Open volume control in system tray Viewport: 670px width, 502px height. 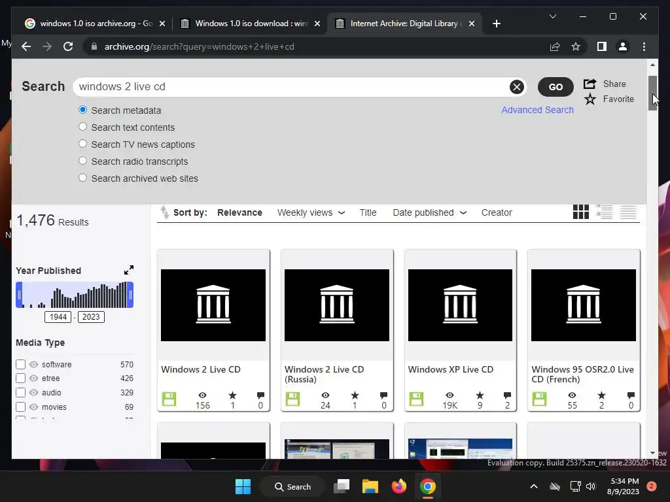click(x=591, y=486)
